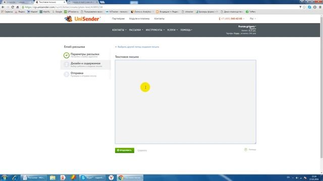Open the browser home page
The image size is (323, 181).
point(18,7)
